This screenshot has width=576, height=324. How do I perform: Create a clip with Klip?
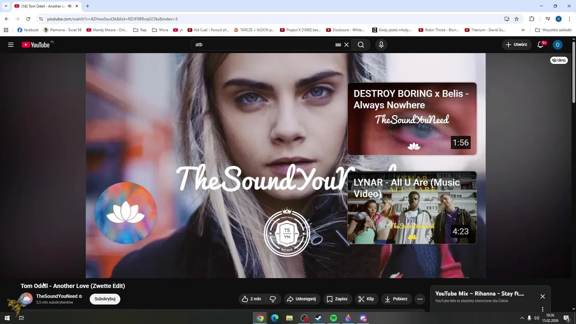[366, 299]
